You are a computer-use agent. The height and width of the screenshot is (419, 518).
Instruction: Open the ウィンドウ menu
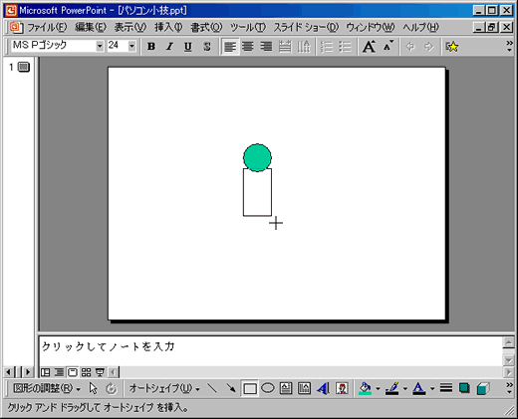click(x=371, y=27)
